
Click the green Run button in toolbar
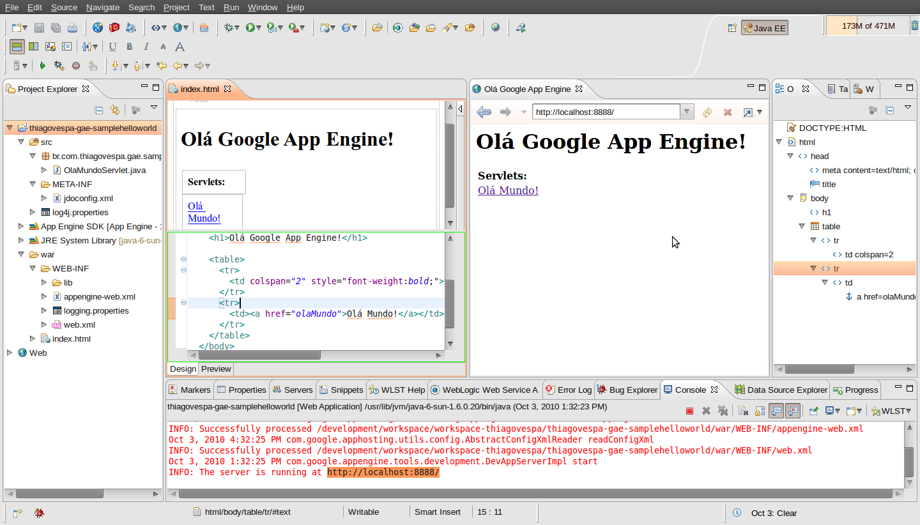click(250, 27)
